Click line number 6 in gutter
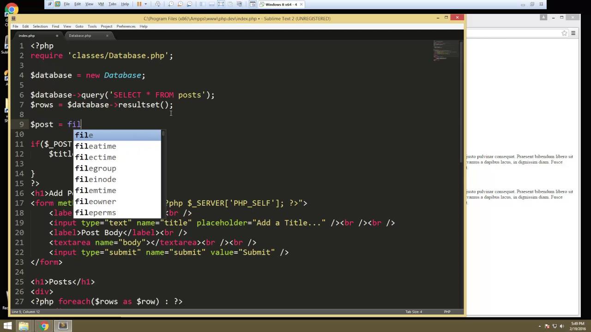This screenshot has width=591, height=332. (x=22, y=95)
